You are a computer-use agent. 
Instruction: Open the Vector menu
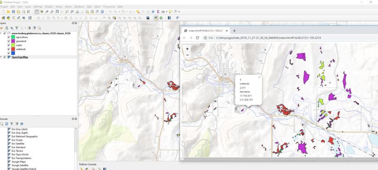[x=59, y=7]
